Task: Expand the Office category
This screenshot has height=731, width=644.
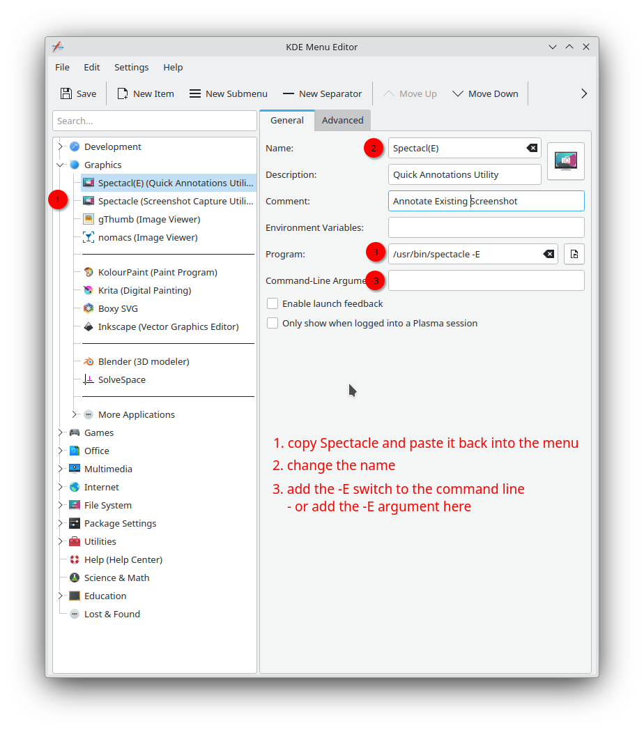Action: tap(60, 451)
